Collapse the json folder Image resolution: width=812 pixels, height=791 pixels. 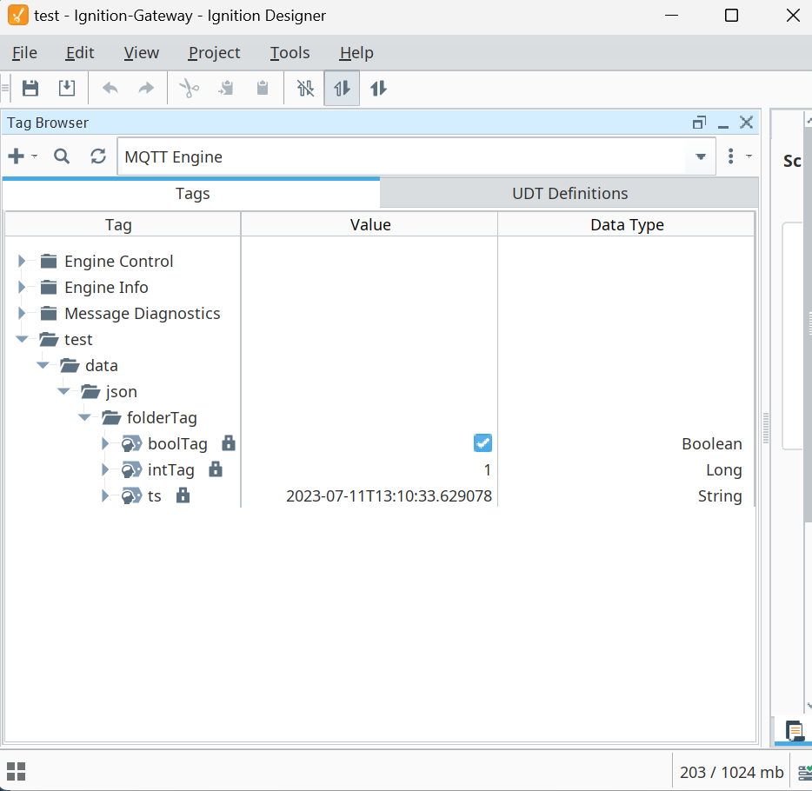63,391
